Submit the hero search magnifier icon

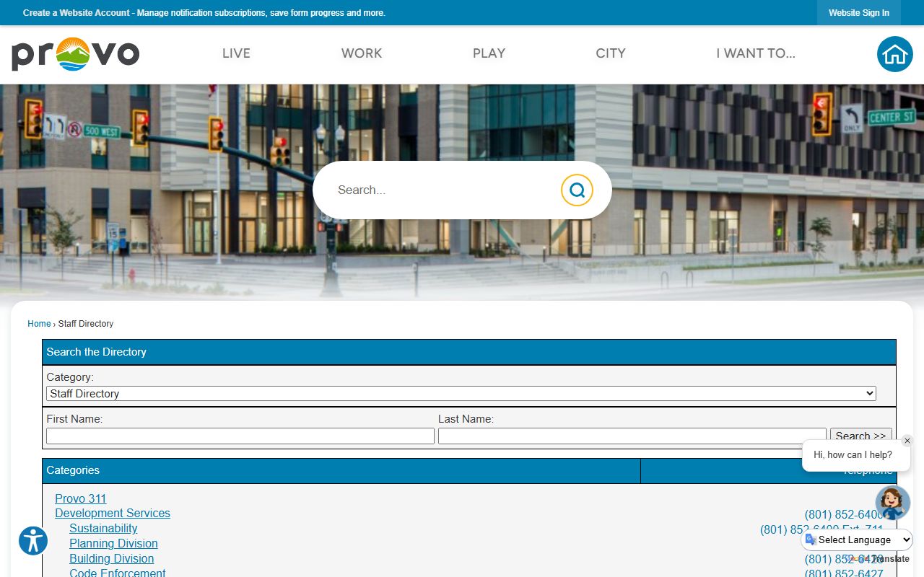[577, 190]
